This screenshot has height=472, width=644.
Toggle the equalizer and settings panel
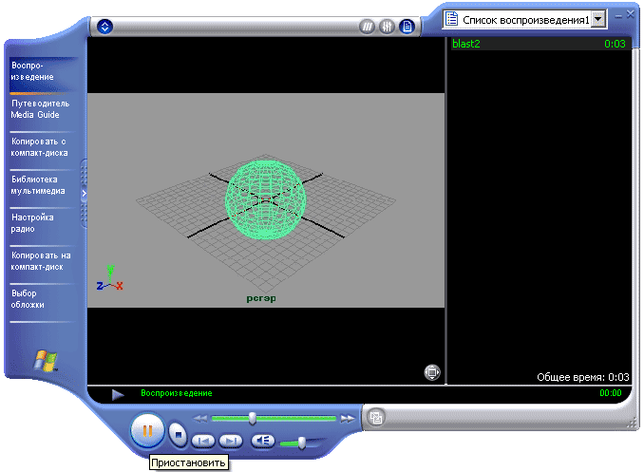(x=388, y=26)
